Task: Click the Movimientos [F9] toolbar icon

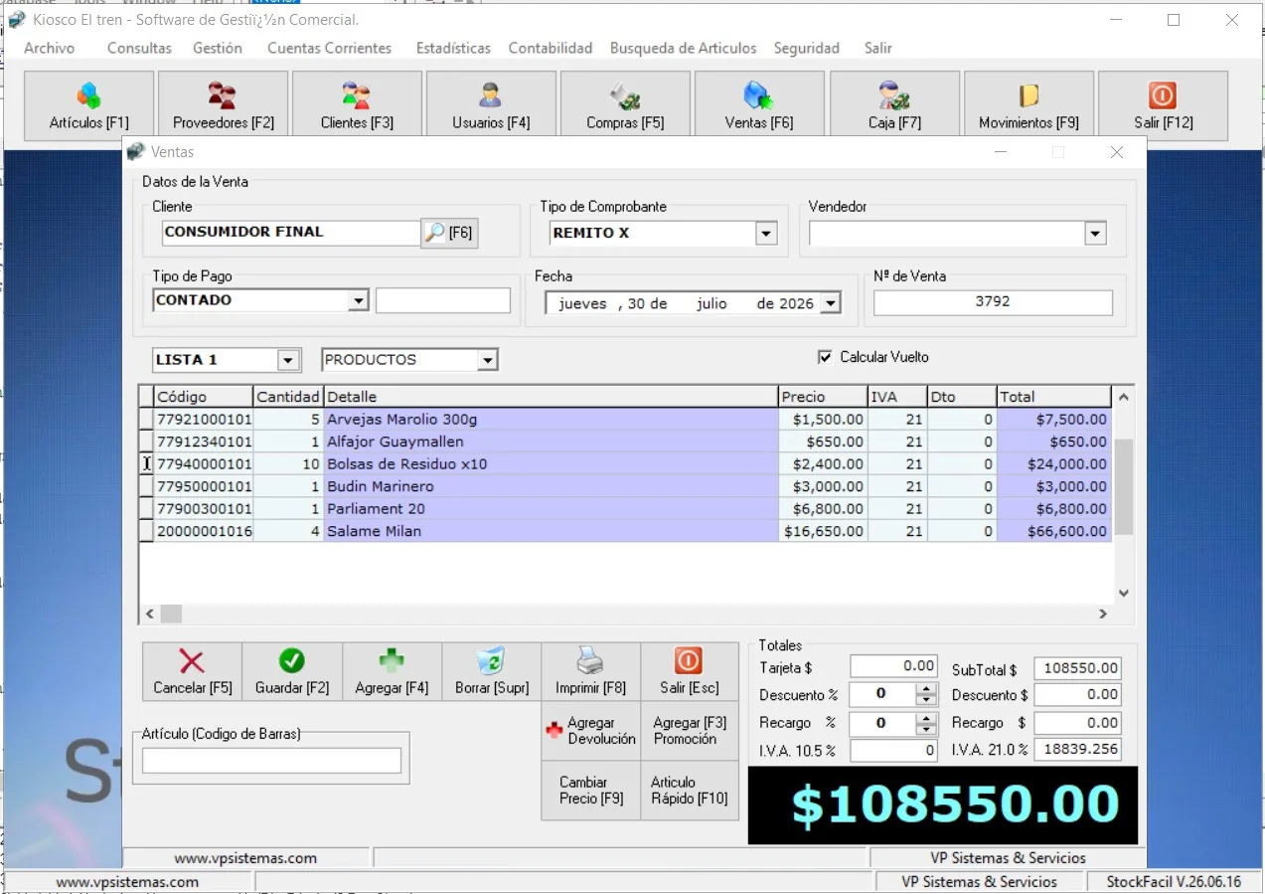Action: coord(1028,105)
